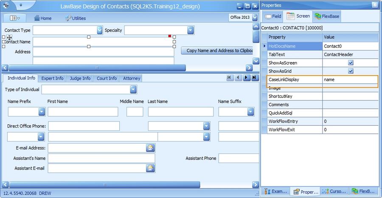
Task: Open the LawBase application orb menu
Action: click(6, 5)
